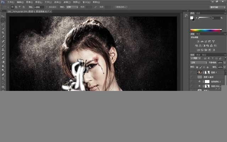Toggle lock transparent pixels
The width and height of the screenshot is (227, 142).
(197, 67)
